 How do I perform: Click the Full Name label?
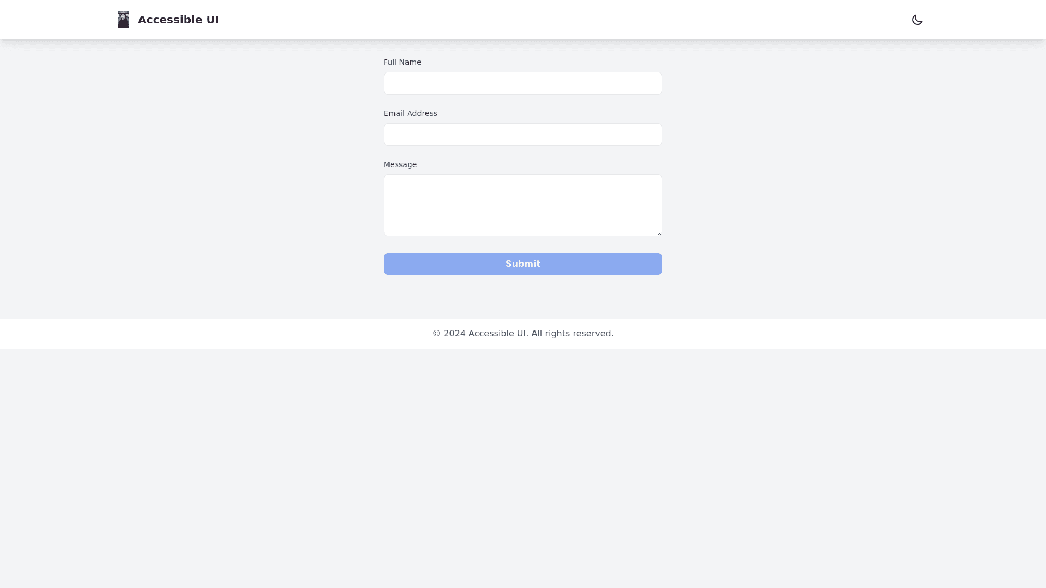[x=402, y=62]
